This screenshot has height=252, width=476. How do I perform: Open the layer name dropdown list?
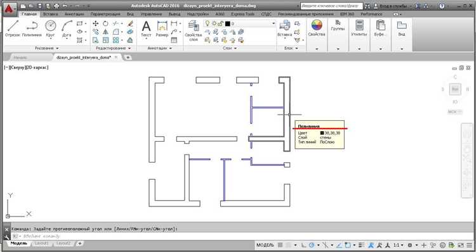click(x=273, y=23)
